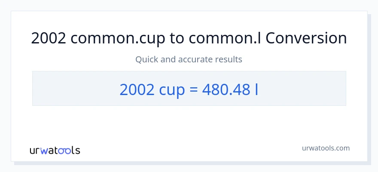Click "2002" in the title heading
This screenshot has height=172, width=378.
(49, 38)
